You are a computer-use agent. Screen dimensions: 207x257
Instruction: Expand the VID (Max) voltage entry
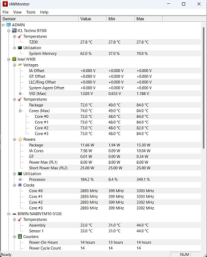coord(20,94)
